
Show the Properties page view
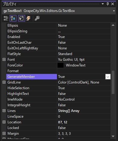click(22, 18)
